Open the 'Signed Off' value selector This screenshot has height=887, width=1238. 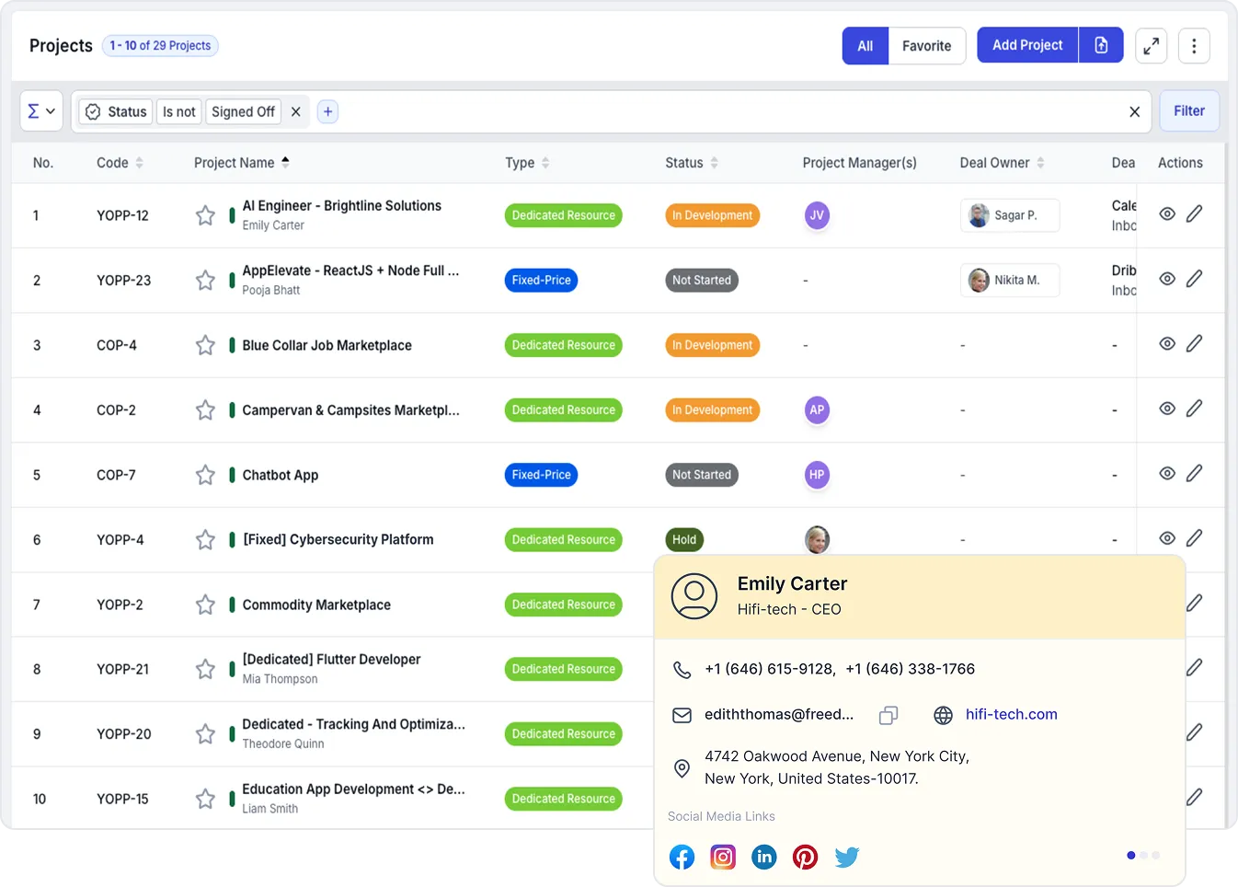pos(243,111)
